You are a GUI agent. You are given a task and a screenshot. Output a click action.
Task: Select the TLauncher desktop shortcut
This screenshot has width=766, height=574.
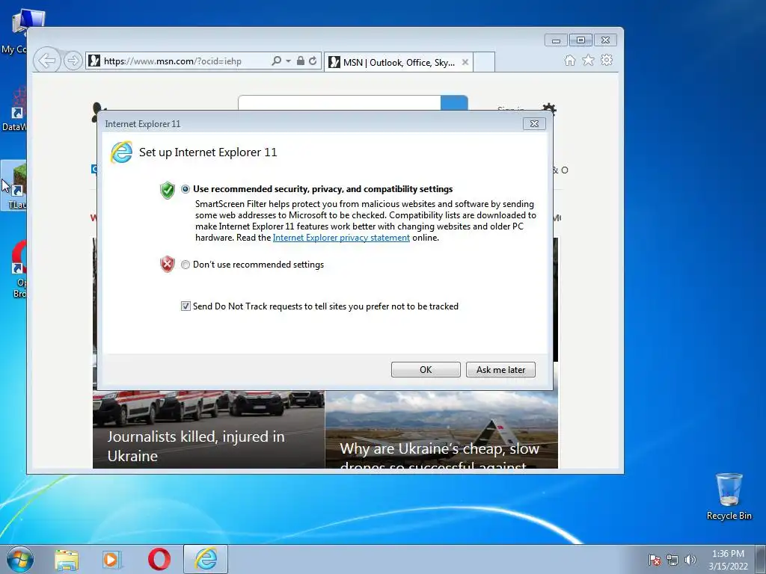pos(13,185)
